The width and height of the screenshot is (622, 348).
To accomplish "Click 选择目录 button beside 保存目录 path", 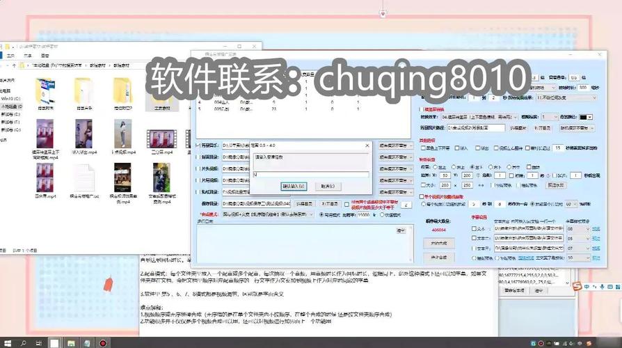I will pyautogui.click(x=304, y=204).
